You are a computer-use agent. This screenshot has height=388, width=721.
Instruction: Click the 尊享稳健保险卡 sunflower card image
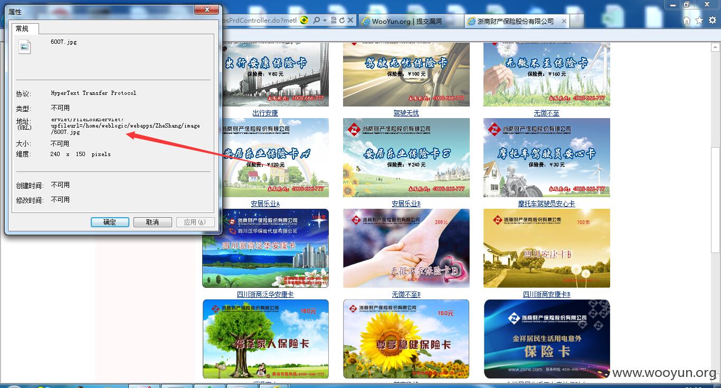pyautogui.click(x=406, y=339)
